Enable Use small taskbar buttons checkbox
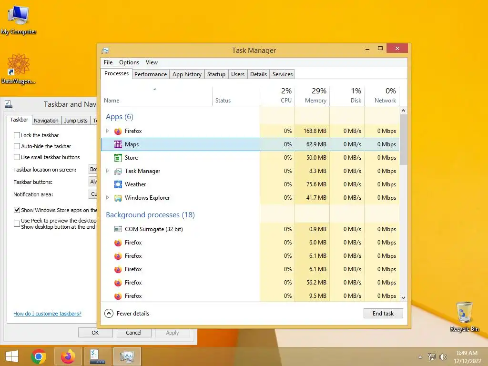 17,157
